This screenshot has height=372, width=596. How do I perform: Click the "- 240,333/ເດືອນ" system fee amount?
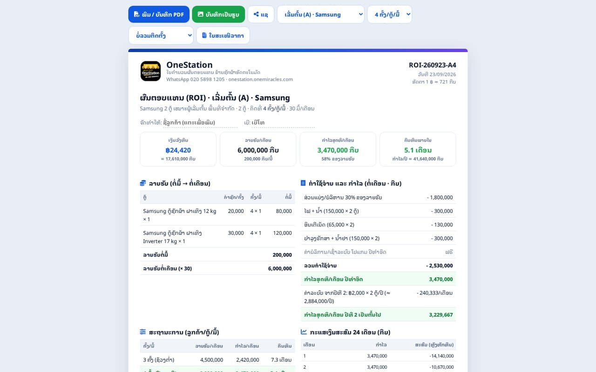click(x=435, y=293)
